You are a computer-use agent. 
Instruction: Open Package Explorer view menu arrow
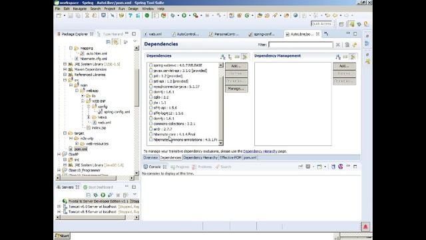coord(134,41)
